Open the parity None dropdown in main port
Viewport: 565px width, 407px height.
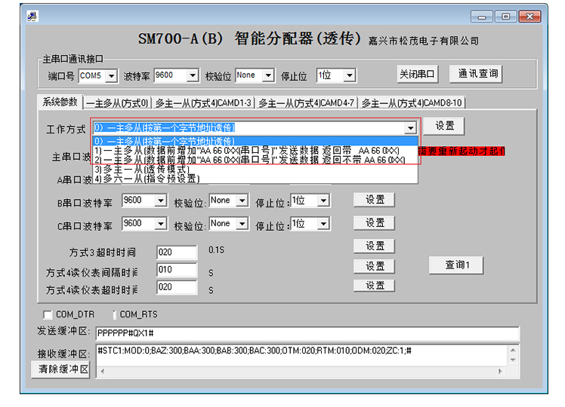(x=267, y=76)
